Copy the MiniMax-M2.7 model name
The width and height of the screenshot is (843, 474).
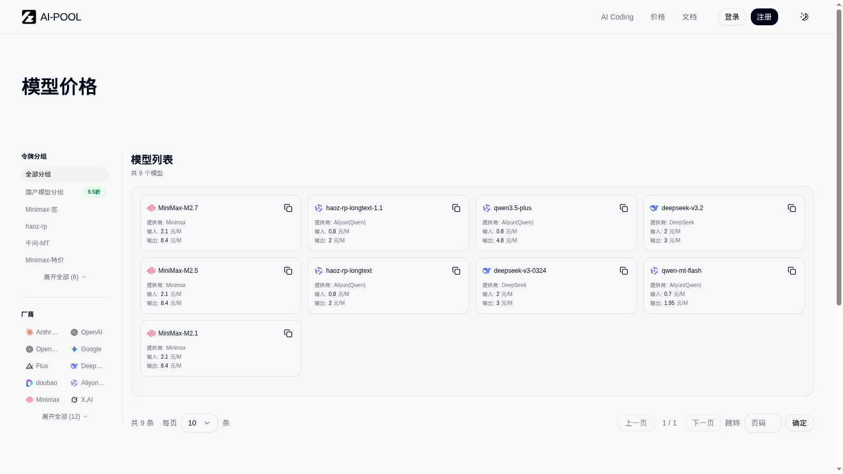pos(288,208)
